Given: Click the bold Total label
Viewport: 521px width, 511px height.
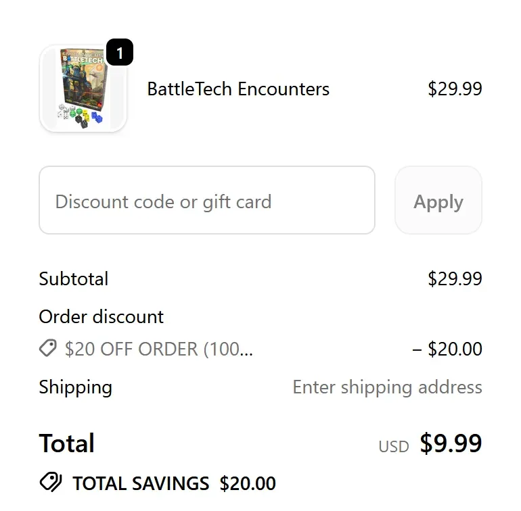Looking at the screenshot, I should coord(67,443).
